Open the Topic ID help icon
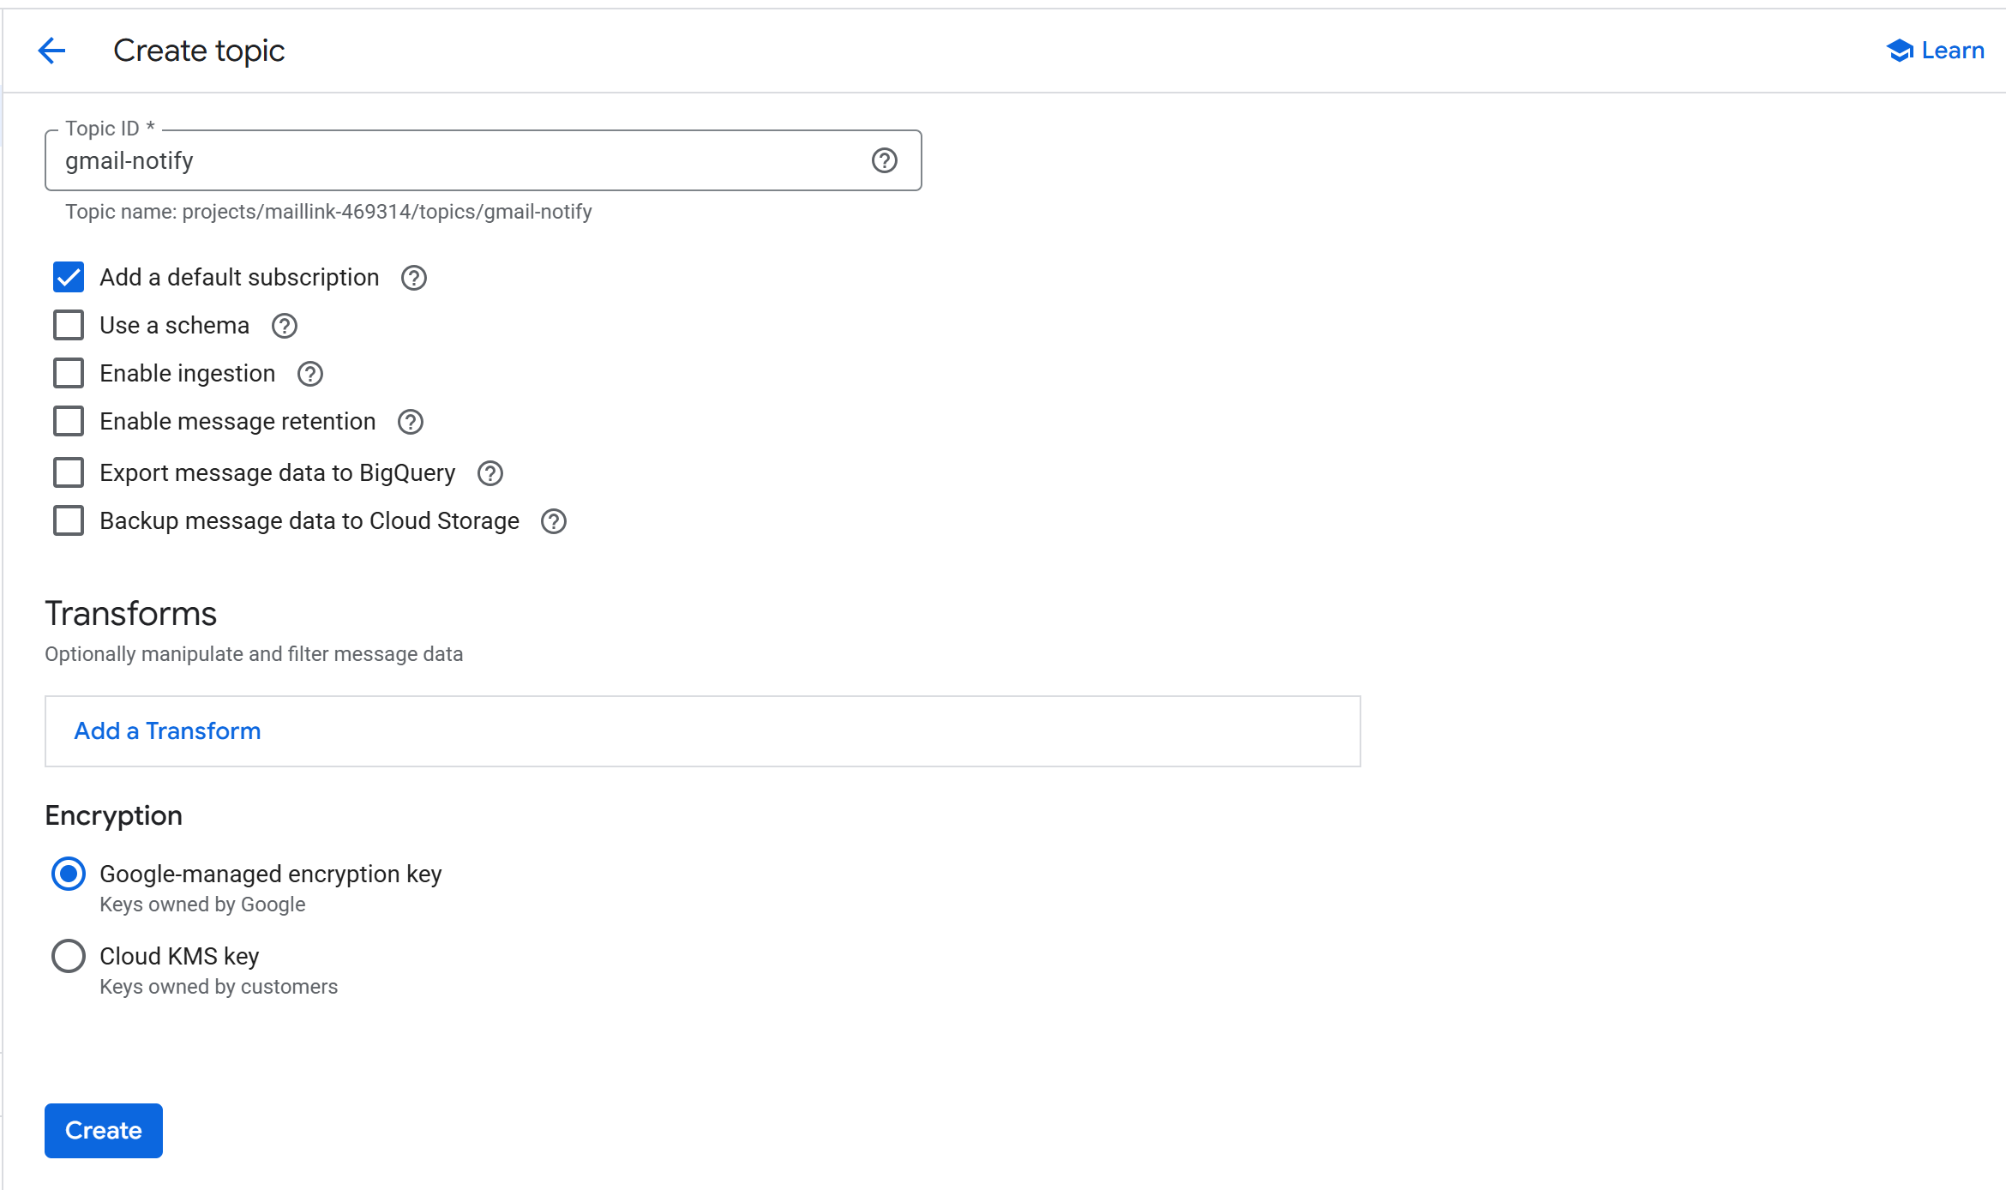The width and height of the screenshot is (2006, 1190). [x=884, y=160]
